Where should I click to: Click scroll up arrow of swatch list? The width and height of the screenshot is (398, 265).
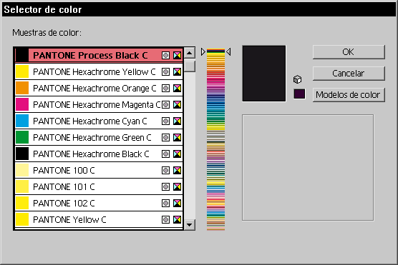pyautogui.click(x=190, y=53)
